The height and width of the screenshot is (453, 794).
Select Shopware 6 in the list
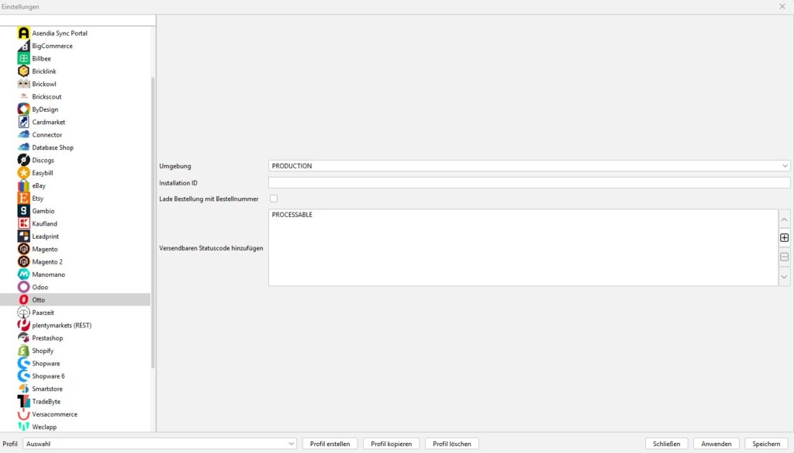click(x=48, y=376)
